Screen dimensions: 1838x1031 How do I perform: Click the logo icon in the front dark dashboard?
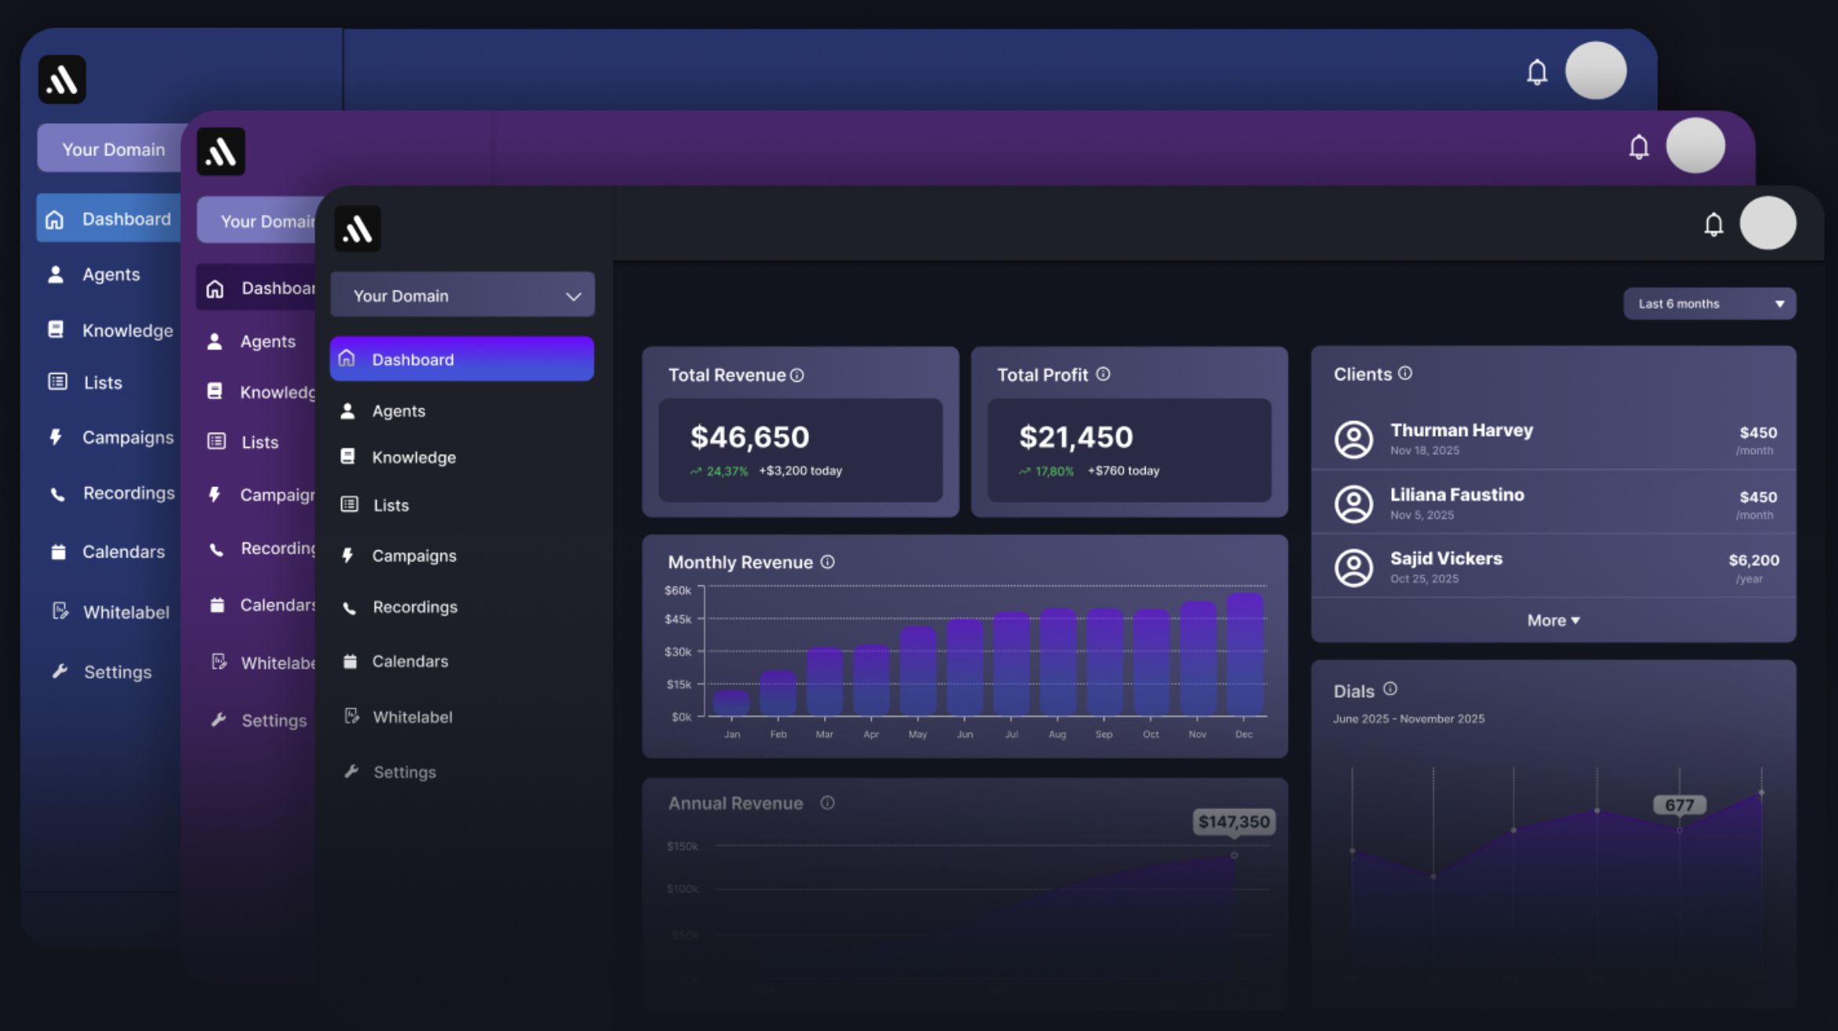tap(357, 229)
